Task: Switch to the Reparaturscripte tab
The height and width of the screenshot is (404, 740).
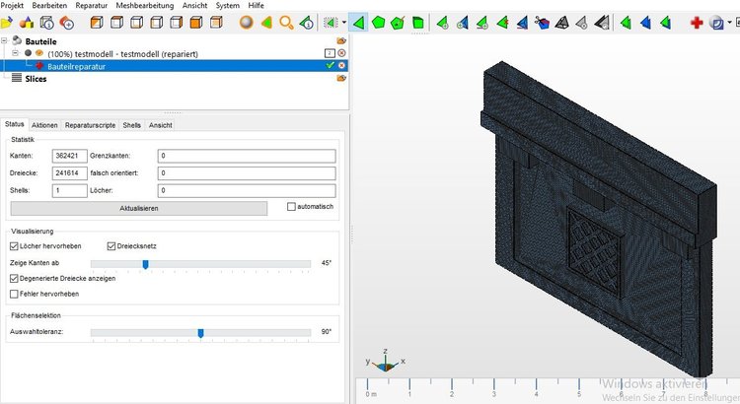Action: (x=90, y=125)
